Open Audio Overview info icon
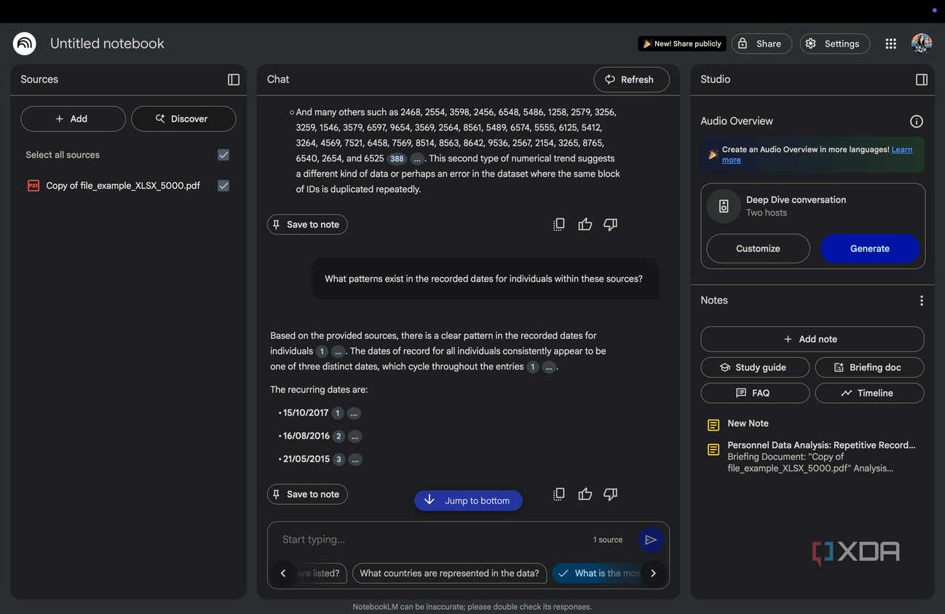 coord(917,121)
